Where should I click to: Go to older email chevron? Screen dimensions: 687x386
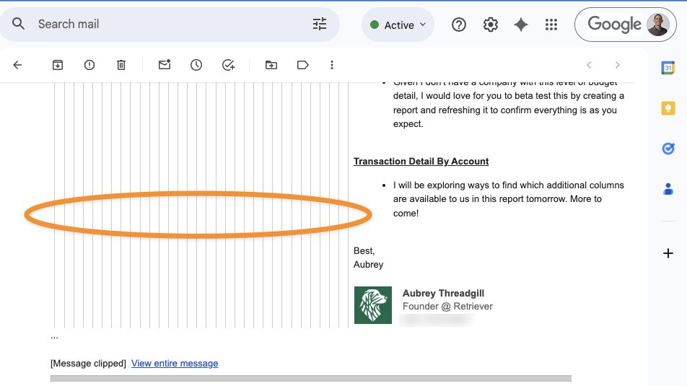(x=617, y=65)
